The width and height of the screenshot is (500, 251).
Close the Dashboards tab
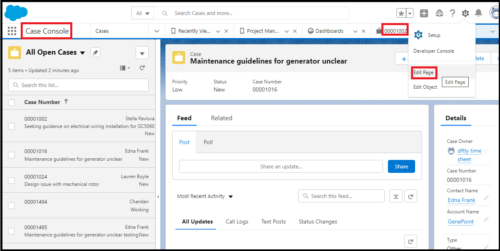tap(364, 31)
